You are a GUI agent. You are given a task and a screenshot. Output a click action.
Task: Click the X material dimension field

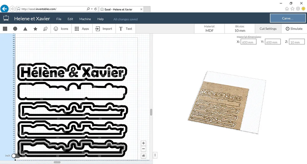(x=248, y=42)
